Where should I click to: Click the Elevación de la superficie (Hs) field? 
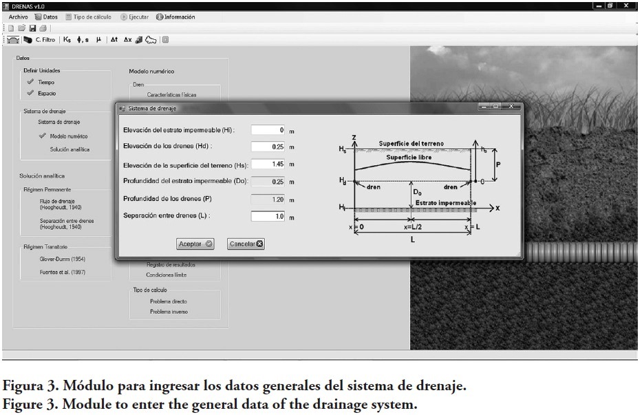click(268, 164)
